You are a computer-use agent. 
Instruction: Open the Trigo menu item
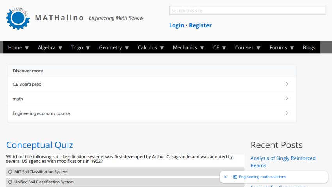[x=77, y=47]
